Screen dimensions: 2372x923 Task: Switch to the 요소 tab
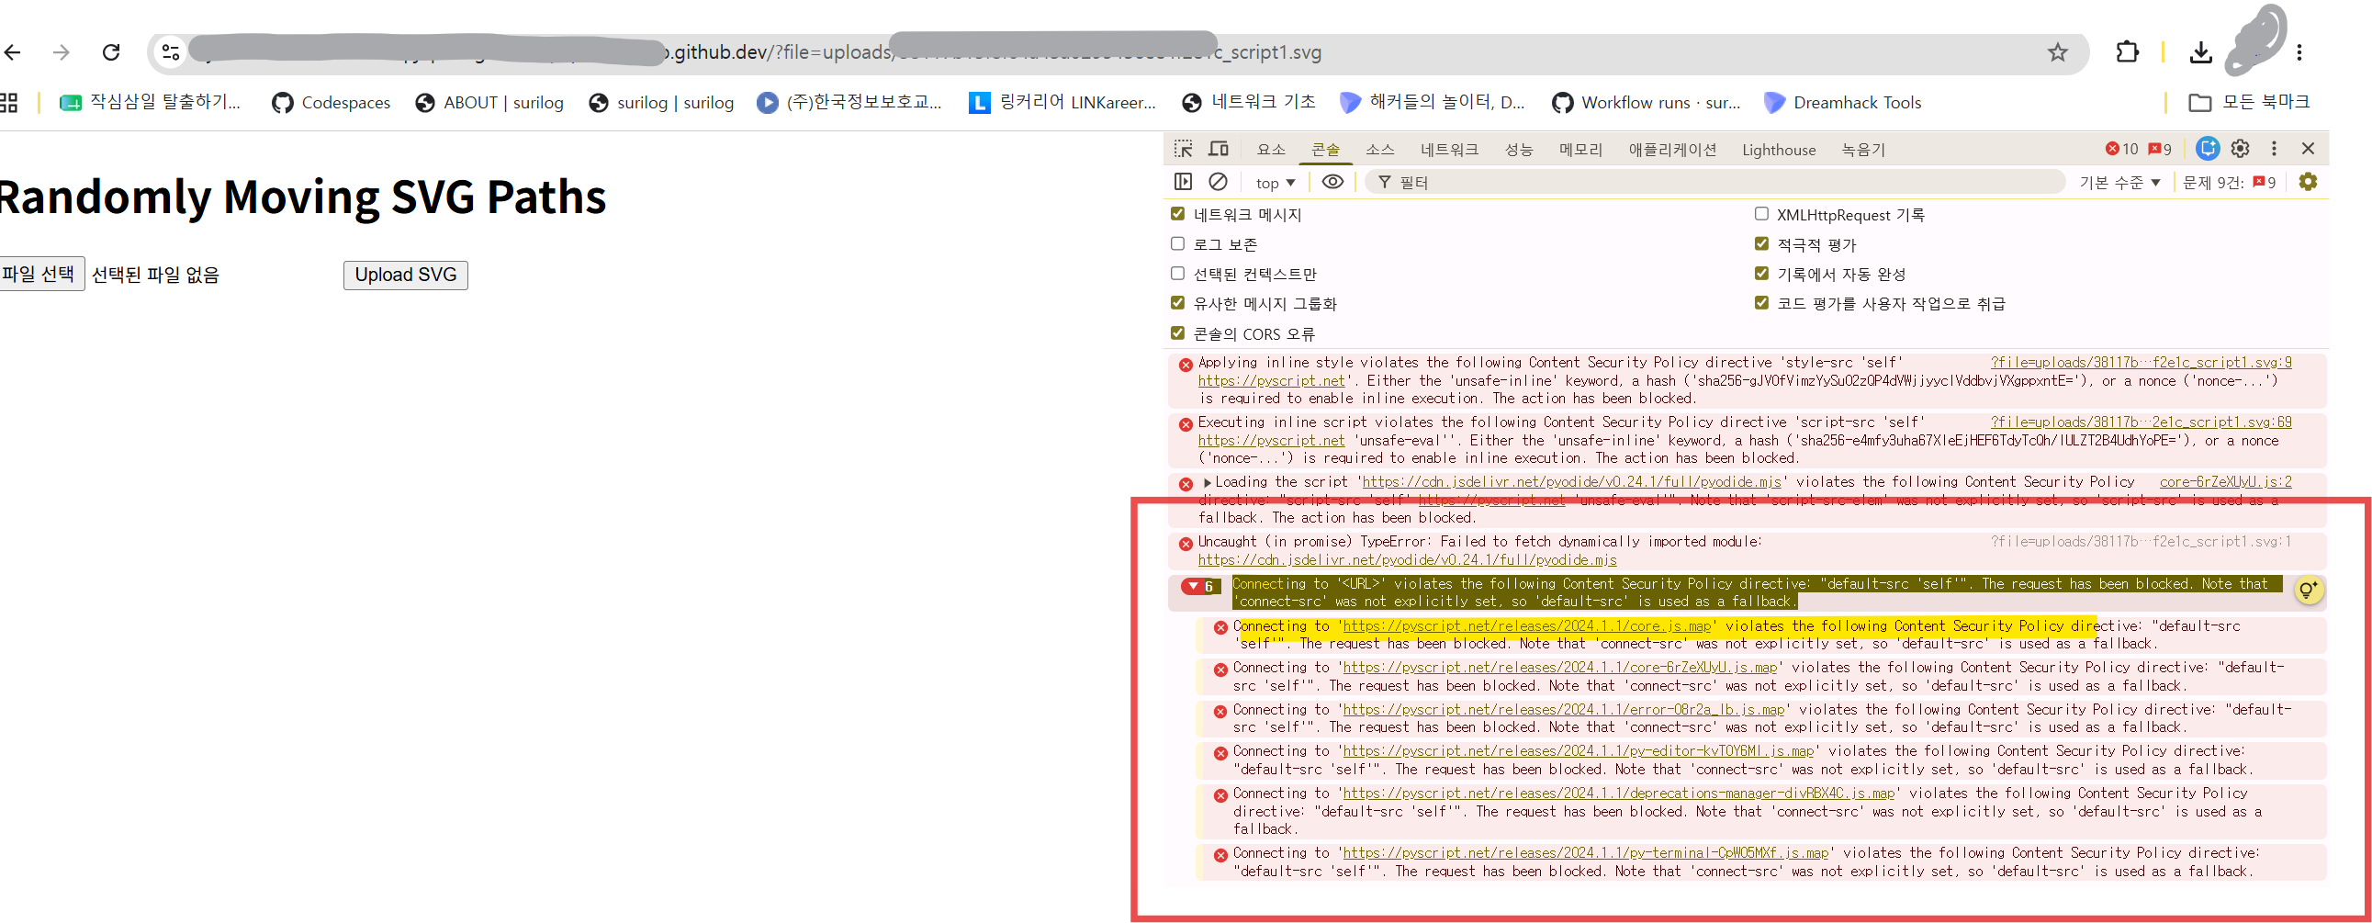click(x=1271, y=149)
